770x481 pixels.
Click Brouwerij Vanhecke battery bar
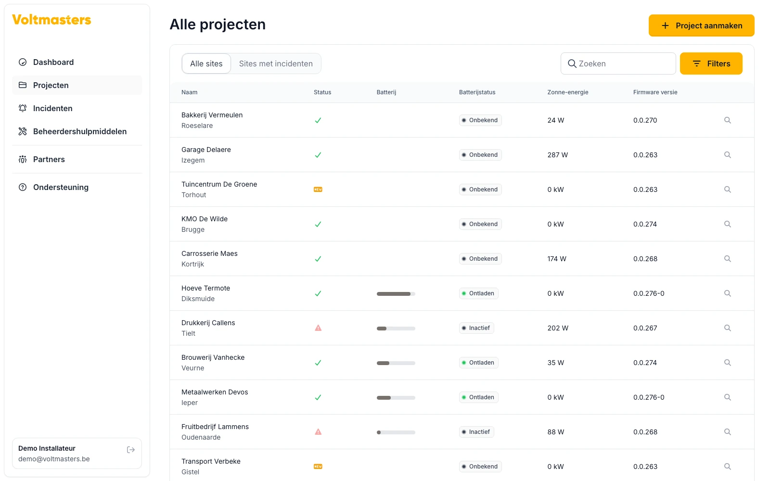[x=396, y=363]
